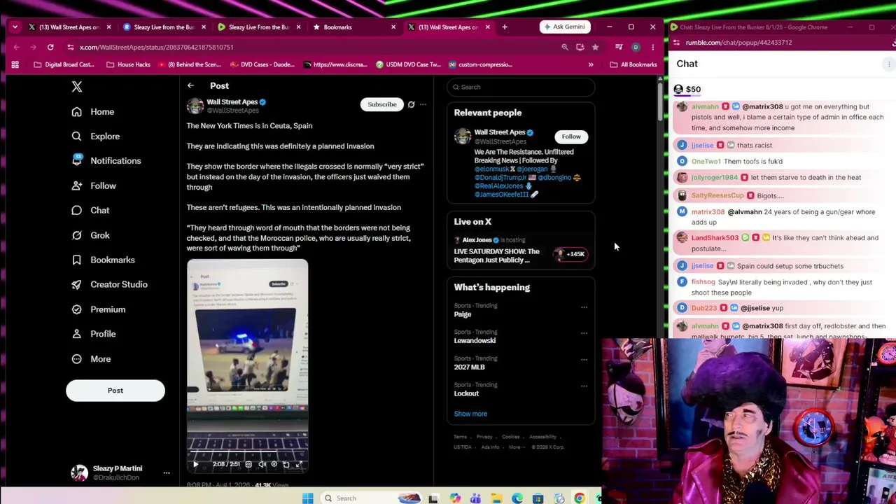Subscribe to Wall Street Apes
The image size is (896, 504).
click(382, 105)
